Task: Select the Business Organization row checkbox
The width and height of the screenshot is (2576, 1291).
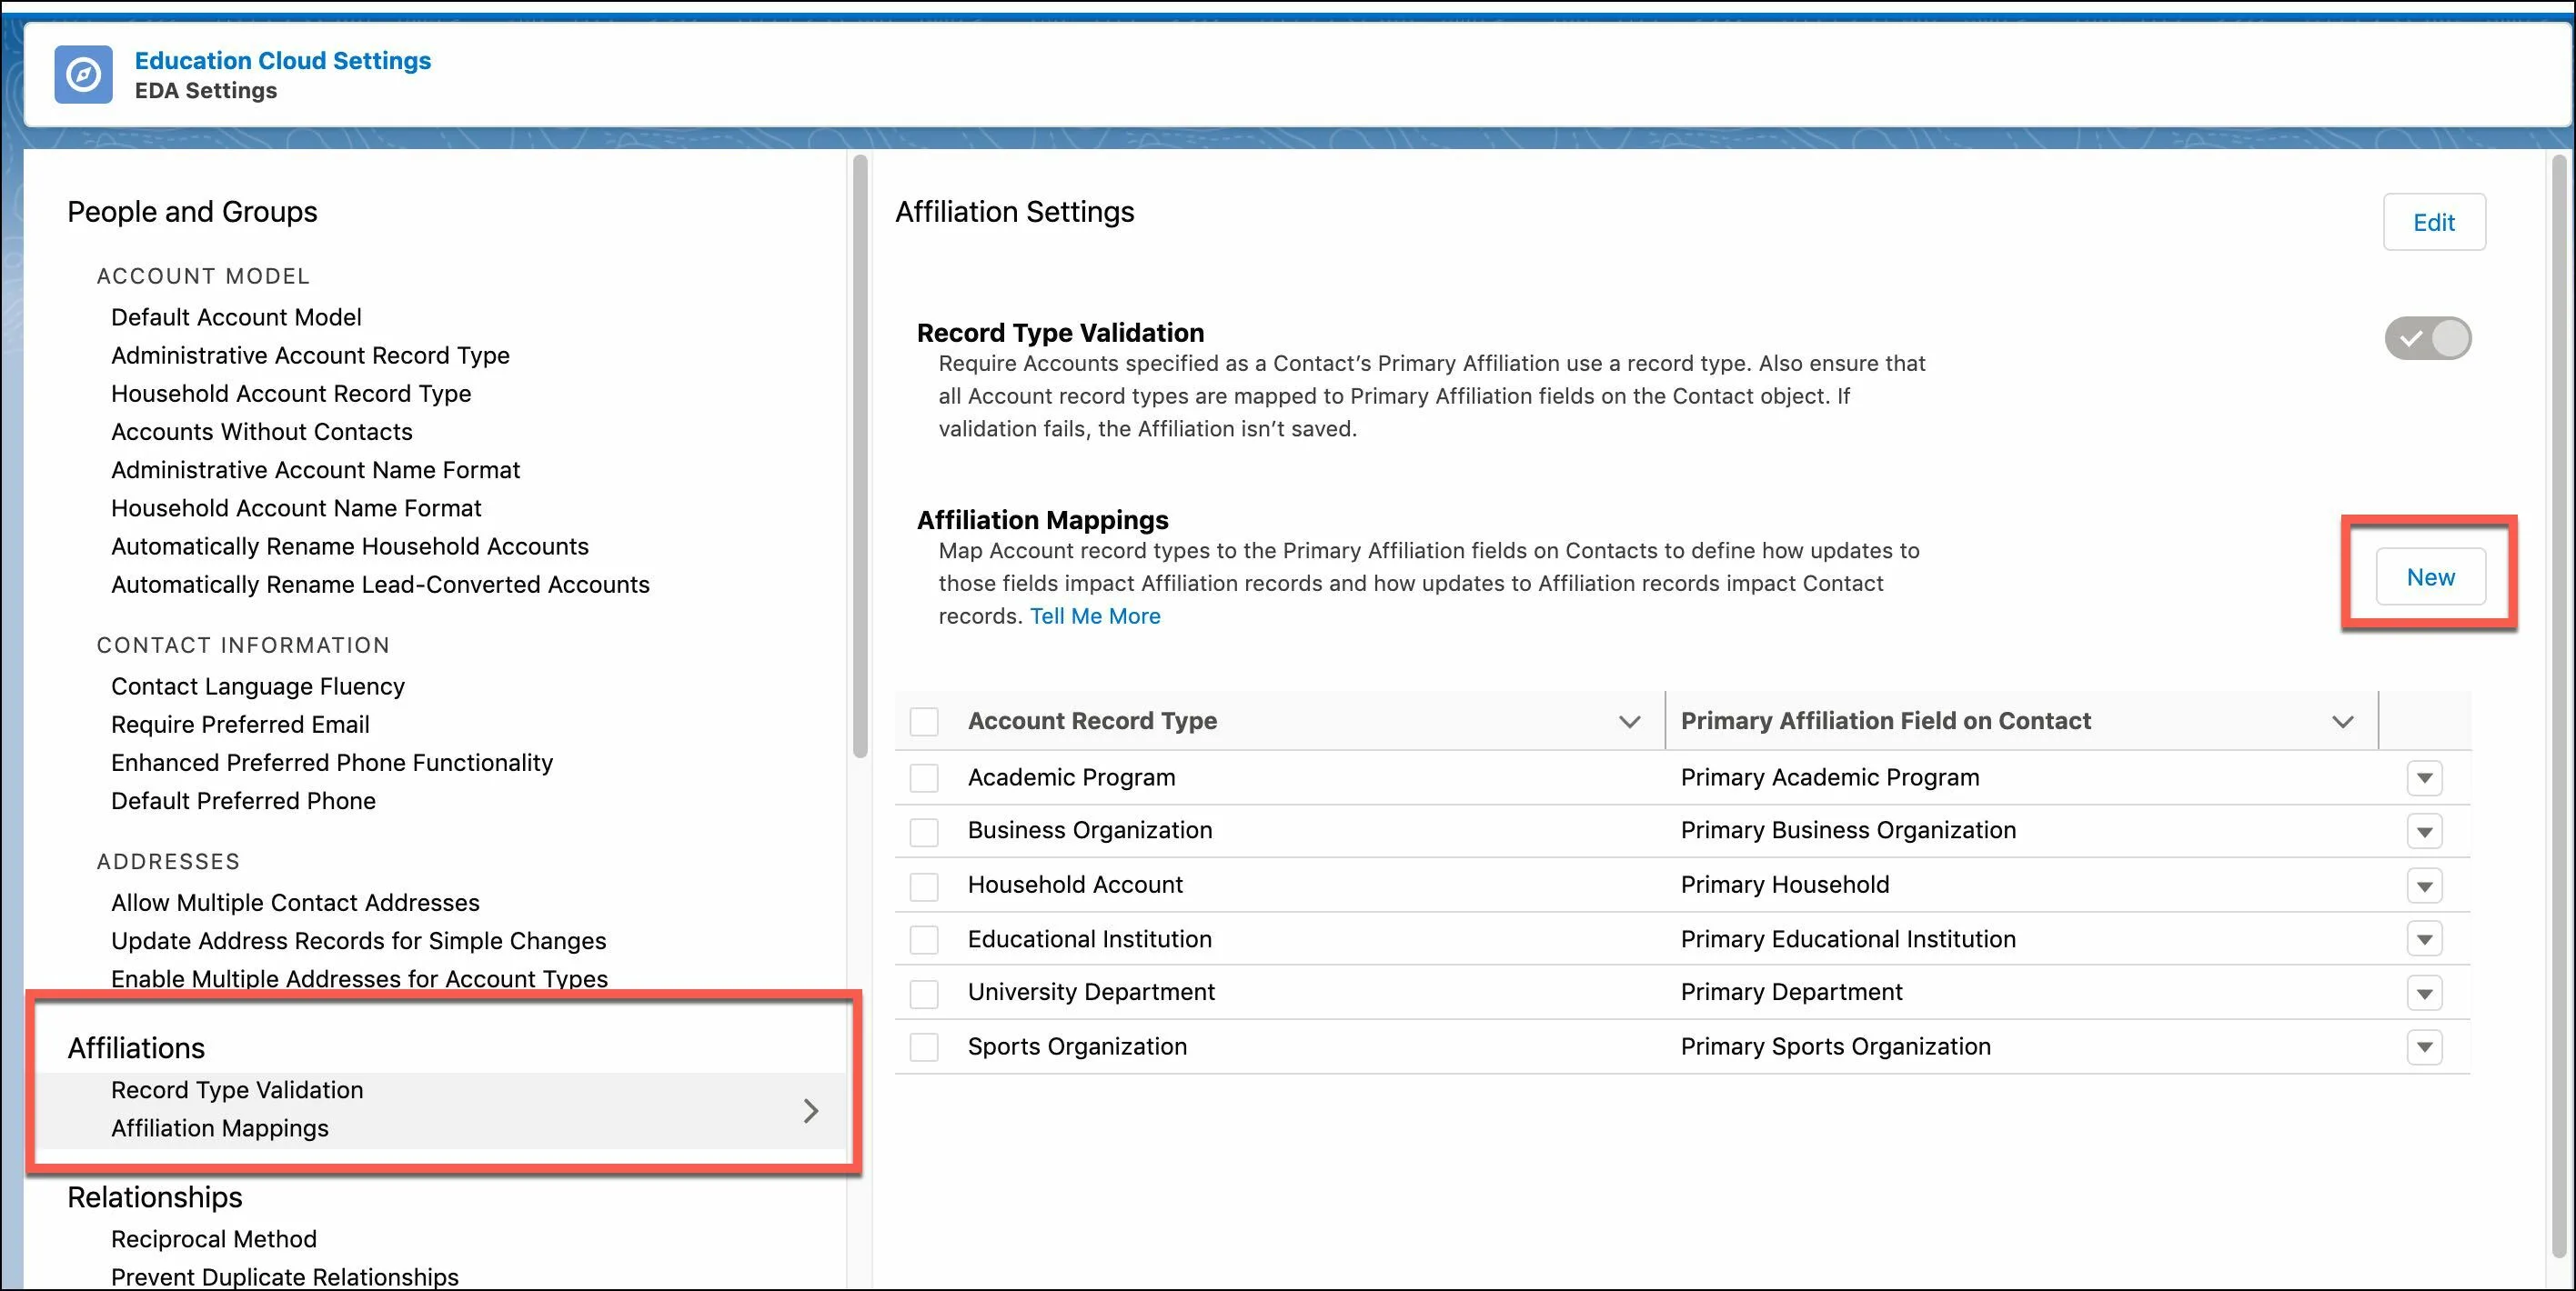Action: coord(926,830)
